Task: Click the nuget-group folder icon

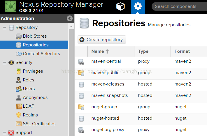Action: tap(81, 107)
